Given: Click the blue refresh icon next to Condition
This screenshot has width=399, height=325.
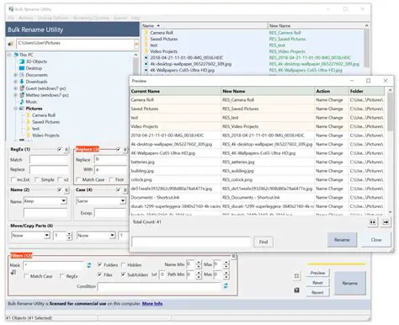Looking at the screenshot, I should coord(226,286).
